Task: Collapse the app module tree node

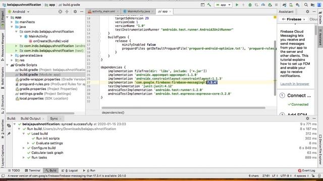Action: pos(8,17)
